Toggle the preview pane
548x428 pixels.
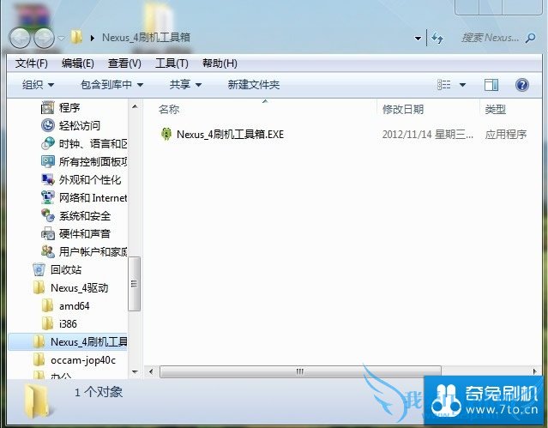[491, 85]
